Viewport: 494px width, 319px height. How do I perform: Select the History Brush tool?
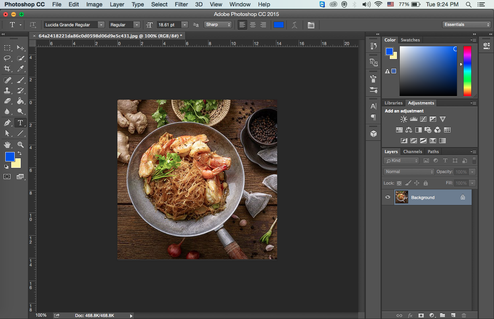pos(20,91)
